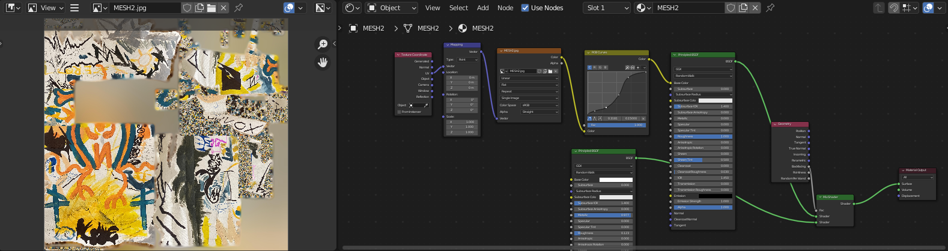Click the Mapping Scale X value field
Screen dimensions: 948x251
[x=463, y=122]
